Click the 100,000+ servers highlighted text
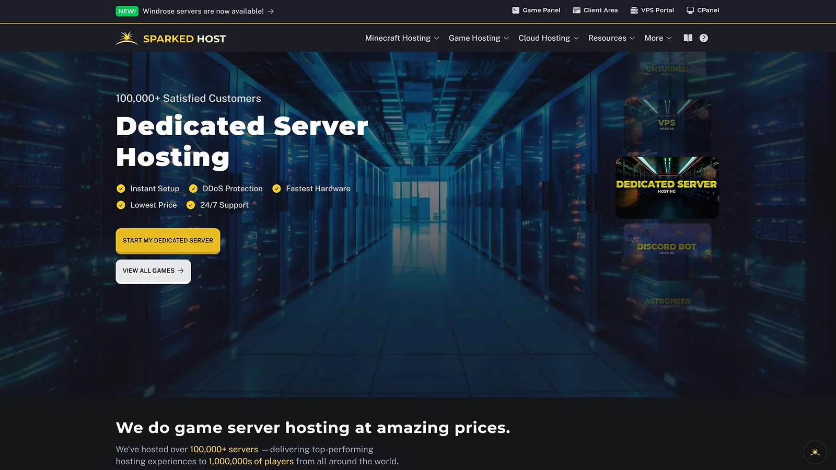Viewport: 836px width, 470px height. click(x=224, y=449)
